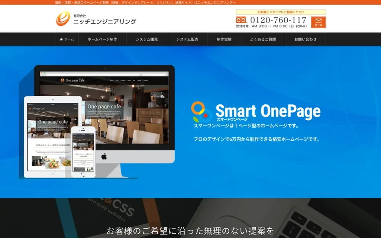Screen dimensions: 381x238
Task: Click お客様のご希望に沿った heading
Action: point(190,231)
